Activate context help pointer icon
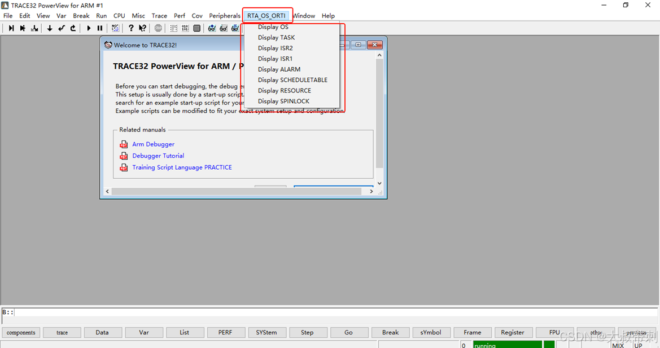The image size is (660, 348). pos(143,28)
